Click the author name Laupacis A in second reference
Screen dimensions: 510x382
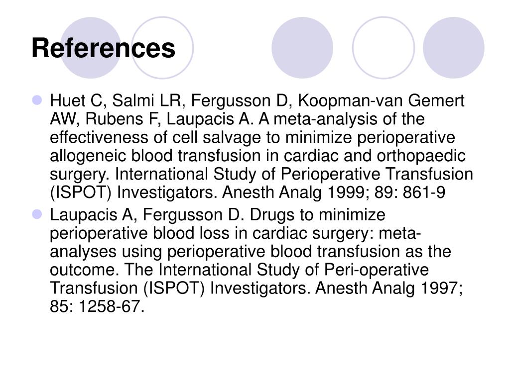pos(90,215)
